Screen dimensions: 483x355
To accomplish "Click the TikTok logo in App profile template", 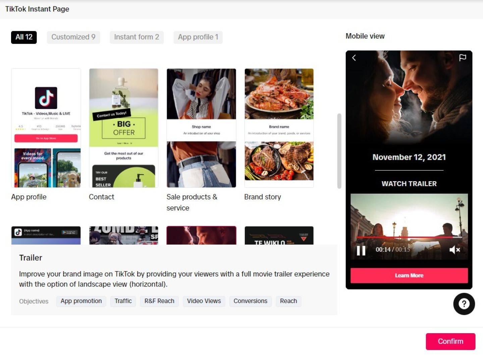I will [46, 98].
